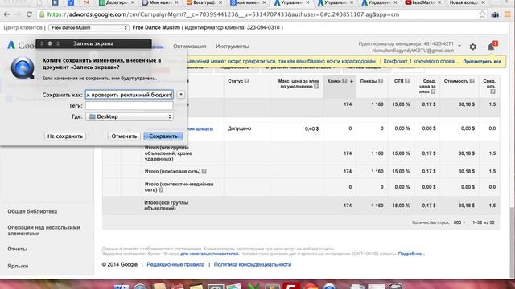Viewport: 515px width, 289px height.
Task: Bookmark the page with the star icon
Action: click(x=482, y=14)
